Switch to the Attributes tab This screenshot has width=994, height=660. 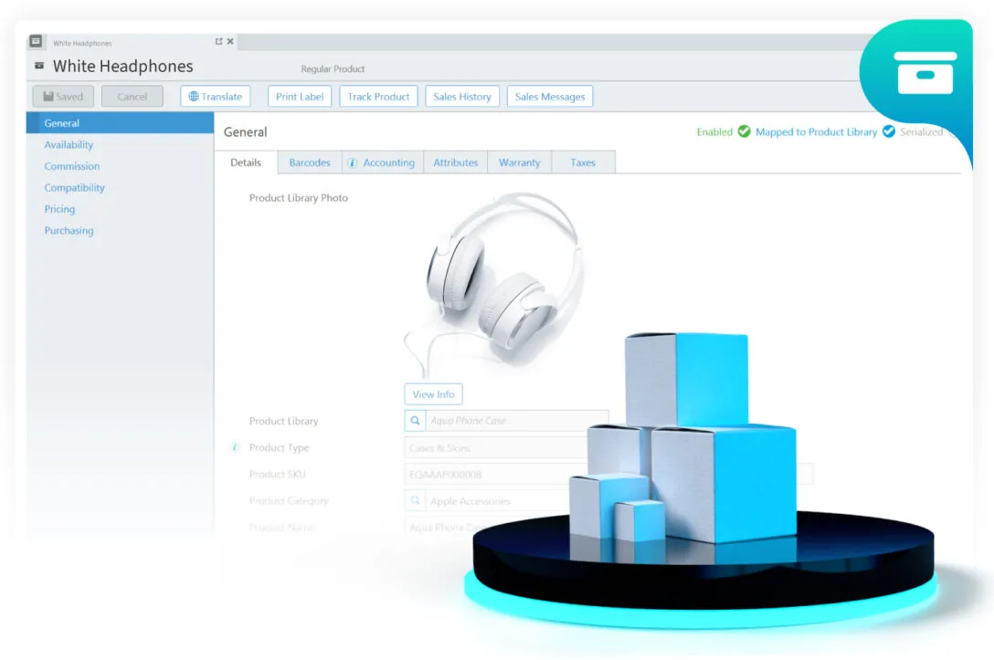455,162
